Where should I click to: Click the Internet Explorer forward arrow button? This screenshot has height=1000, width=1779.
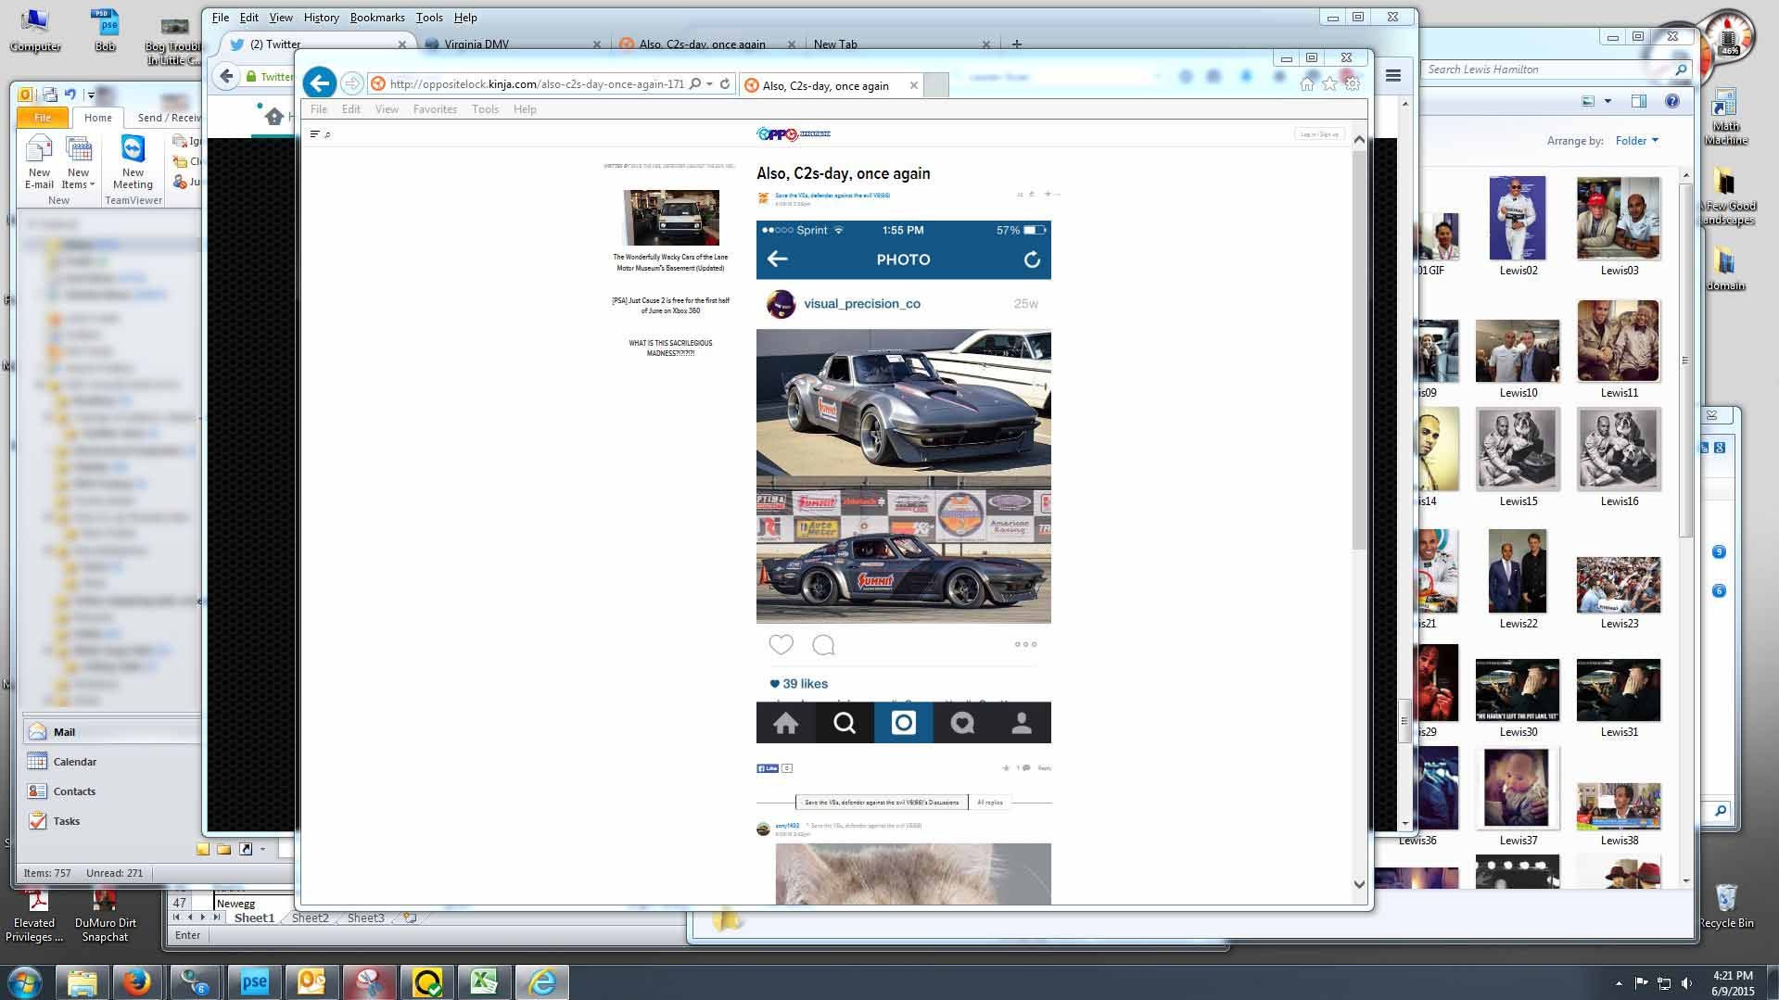coord(351,84)
